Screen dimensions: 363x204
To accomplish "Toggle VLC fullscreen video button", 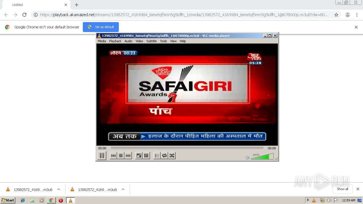I will pyautogui.click(x=139, y=156).
